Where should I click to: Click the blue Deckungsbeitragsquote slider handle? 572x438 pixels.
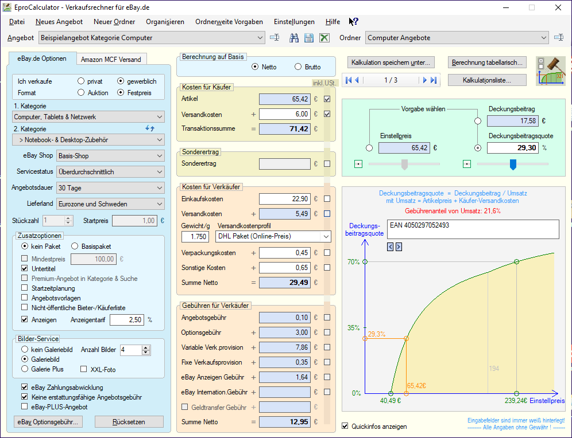pos(513,165)
